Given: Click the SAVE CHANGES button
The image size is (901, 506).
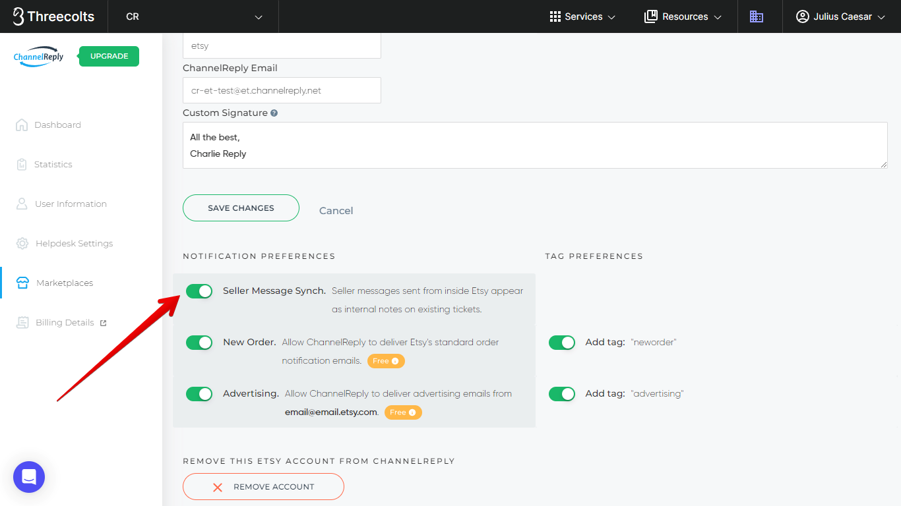Looking at the screenshot, I should click(x=241, y=208).
